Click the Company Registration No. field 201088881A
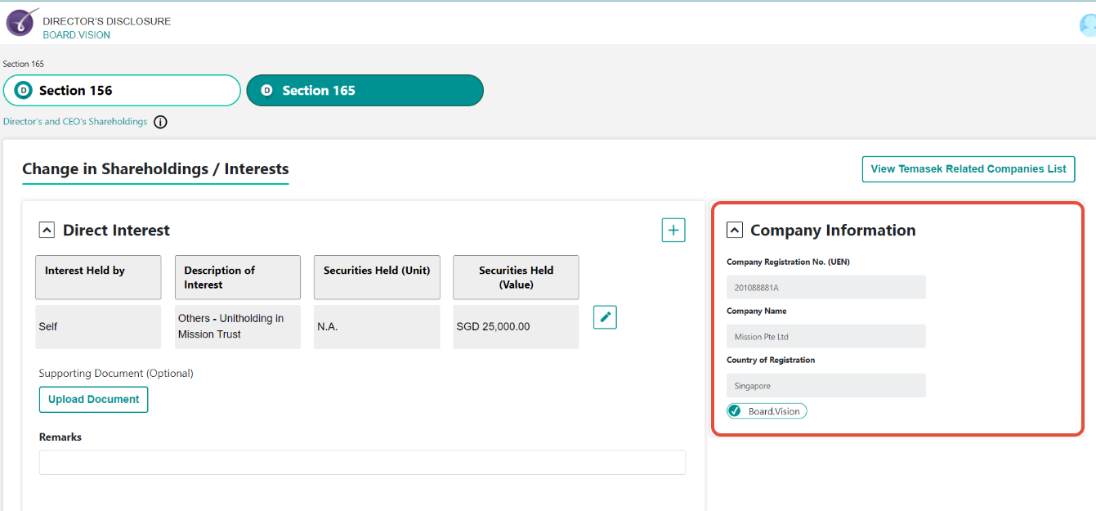 click(x=826, y=288)
